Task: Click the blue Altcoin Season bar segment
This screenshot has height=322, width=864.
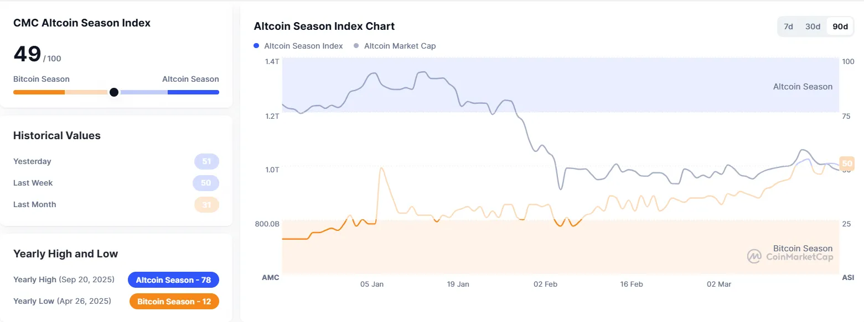Action: [193, 92]
